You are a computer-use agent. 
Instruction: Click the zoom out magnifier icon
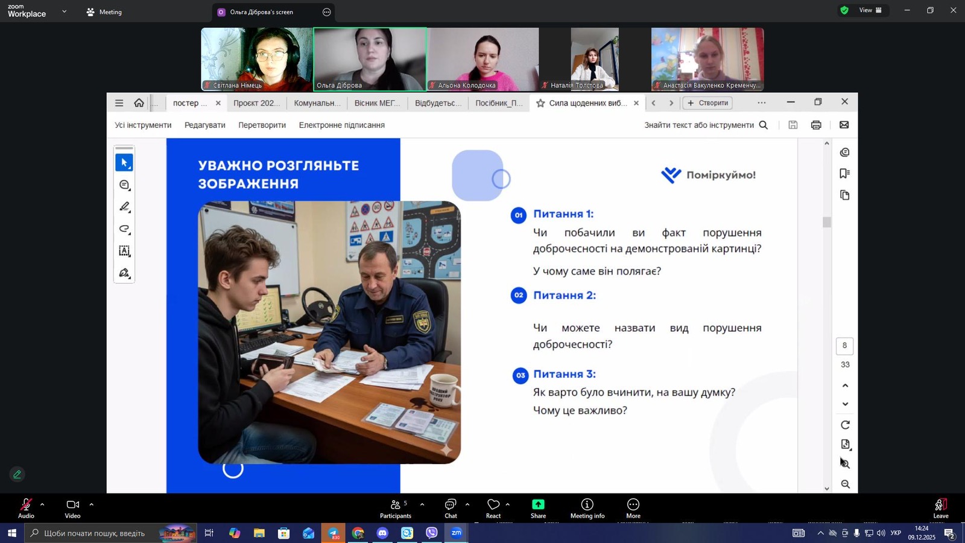pos(845,484)
